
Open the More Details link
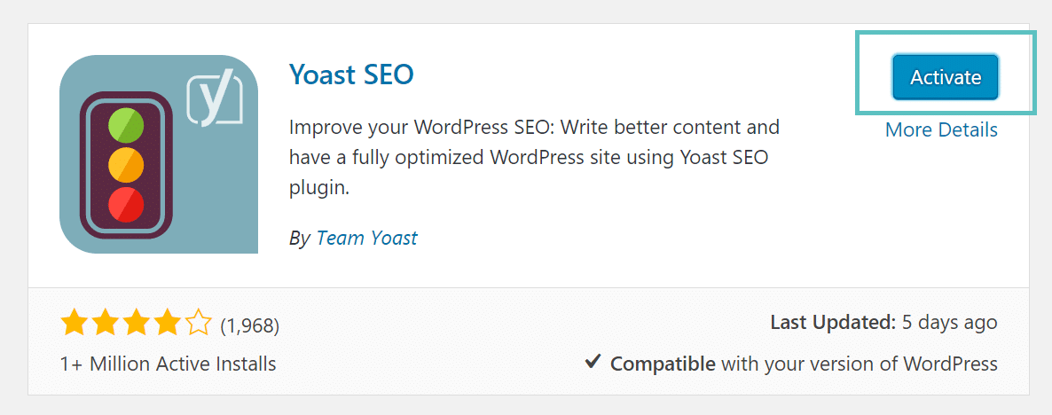click(941, 129)
